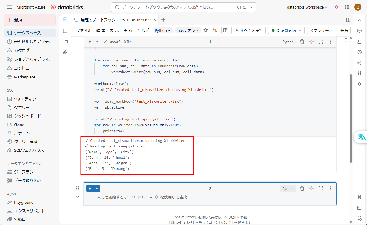The image size is (367, 225).
Task: Add a new notebook tab with the plus button
Action: 163,20
